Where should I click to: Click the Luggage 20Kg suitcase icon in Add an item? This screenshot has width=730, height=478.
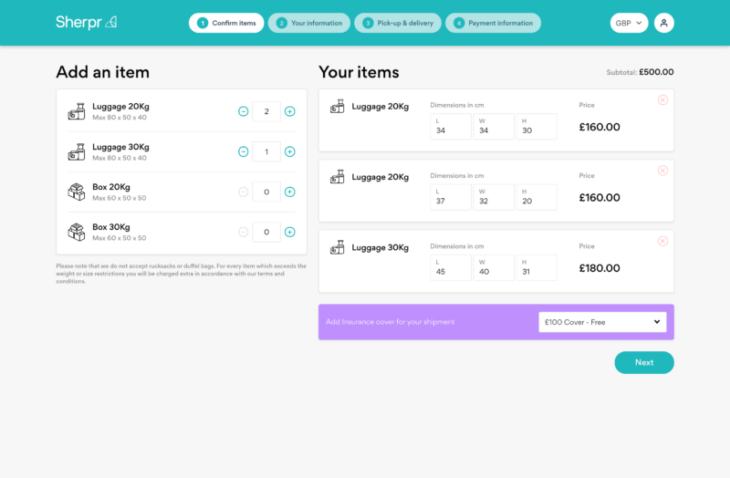pyautogui.click(x=77, y=111)
